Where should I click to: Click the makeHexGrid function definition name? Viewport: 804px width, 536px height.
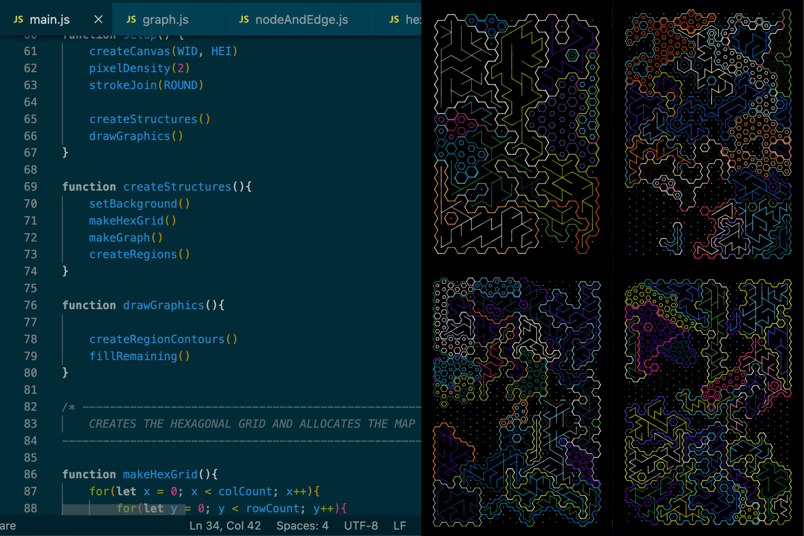(x=160, y=474)
